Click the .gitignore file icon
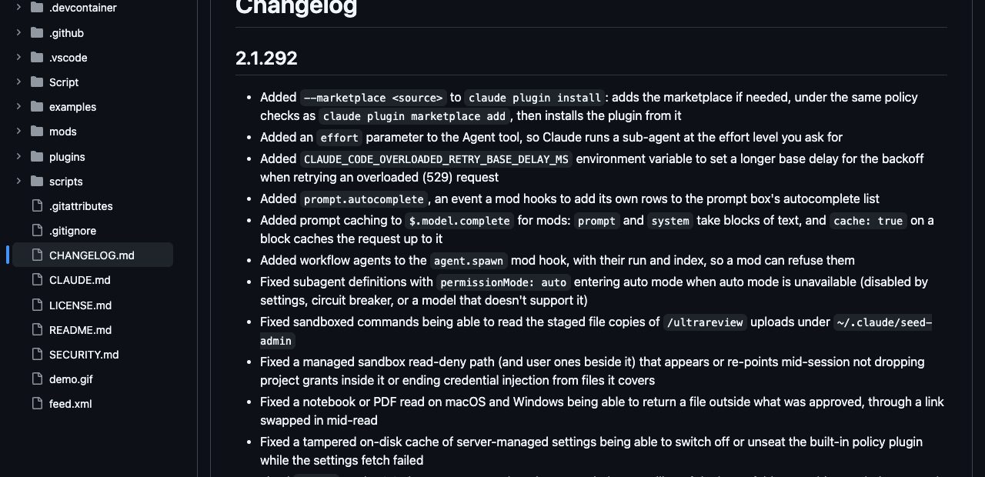 [37, 230]
